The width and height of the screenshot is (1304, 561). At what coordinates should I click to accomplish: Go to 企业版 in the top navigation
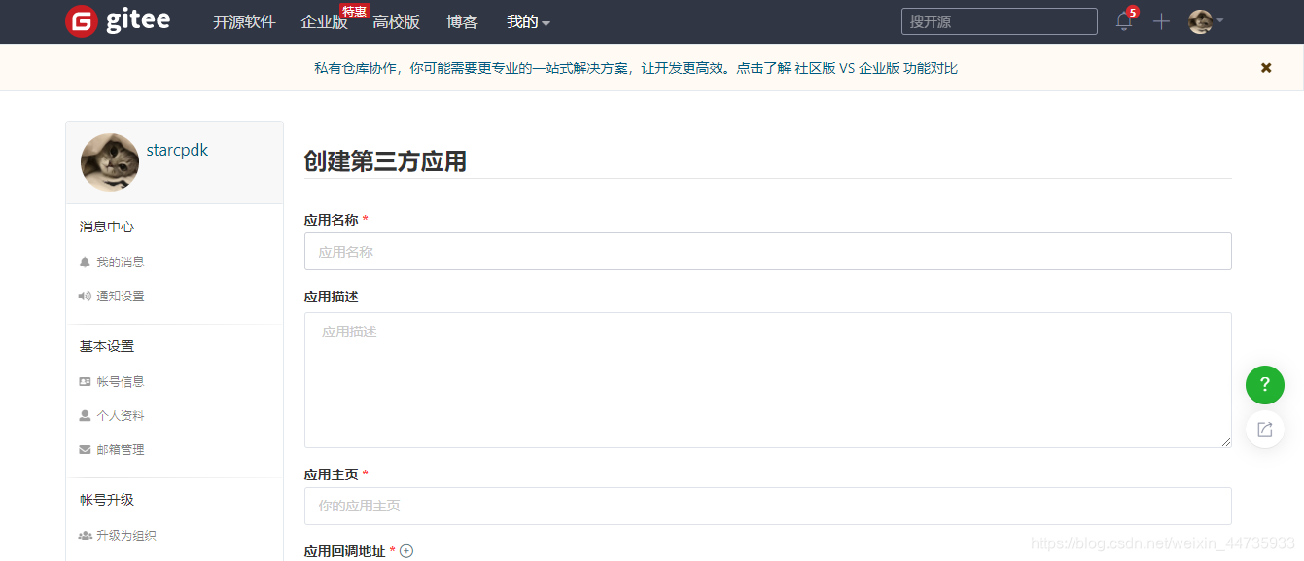pyautogui.click(x=324, y=22)
